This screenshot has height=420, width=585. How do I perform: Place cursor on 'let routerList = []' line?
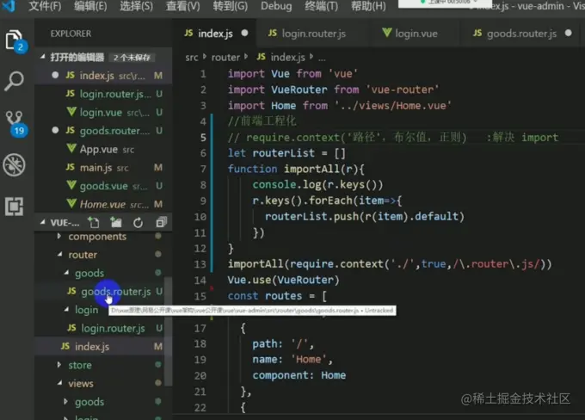click(x=286, y=152)
